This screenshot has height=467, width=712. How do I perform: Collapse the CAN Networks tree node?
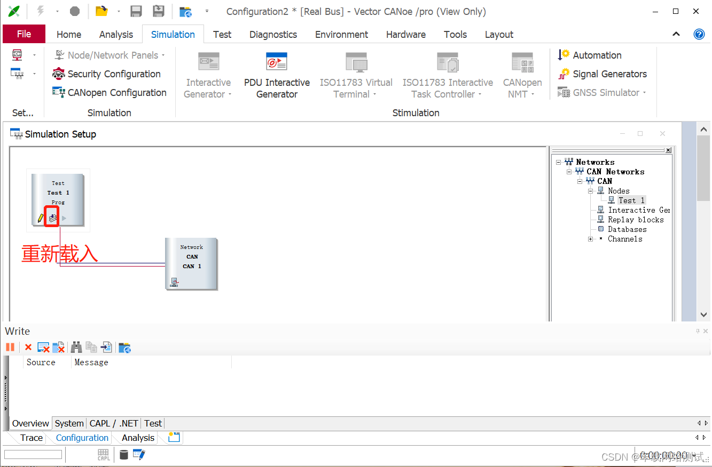click(x=569, y=171)
